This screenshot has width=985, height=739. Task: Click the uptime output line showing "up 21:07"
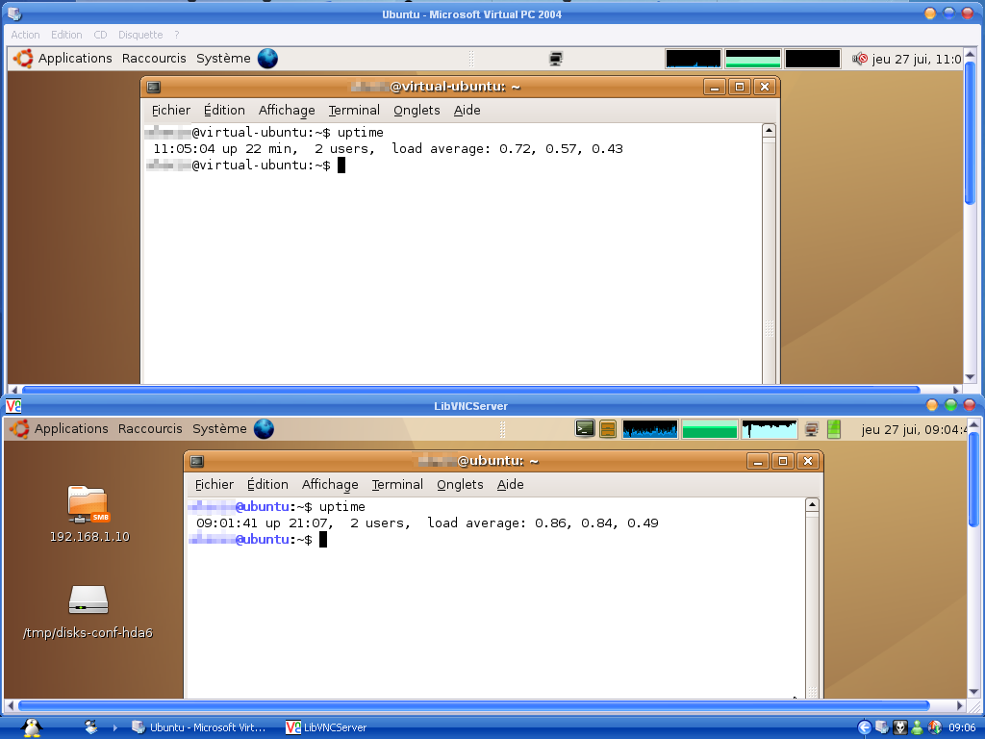point(427,522)
